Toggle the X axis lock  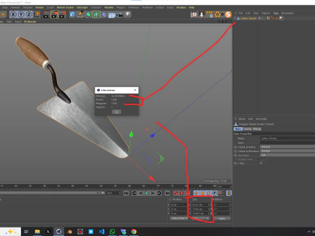click(13, 14)
